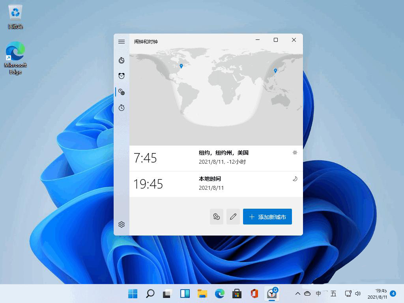The width and height of the screenshot is (404, 303).
Task: Open taskbar clock showing 19:45
Action: (x=378, y=294)
